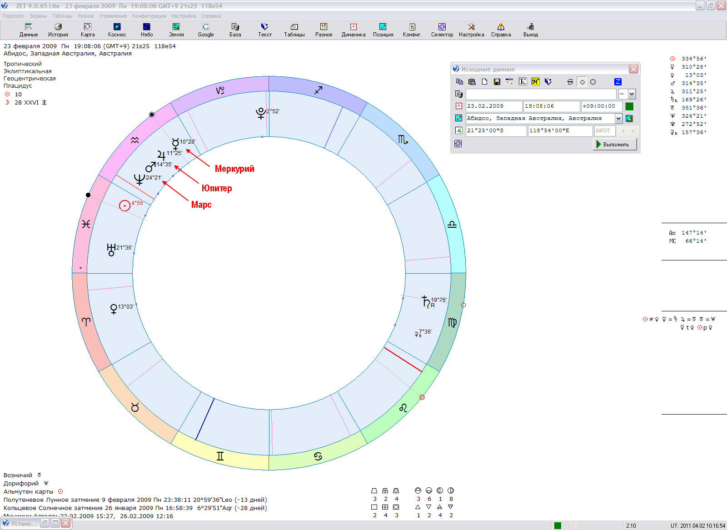This screenshot has height=530, width=727.
Task: Click the blue Z icon in dialog
Action: pyautogui.click(x=617, y=82)
